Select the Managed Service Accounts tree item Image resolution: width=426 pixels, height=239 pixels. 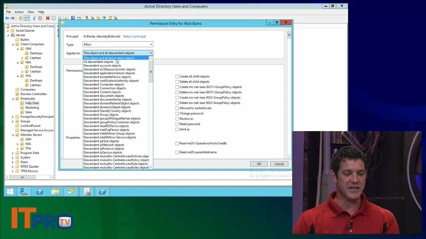(x=37, y=130)
